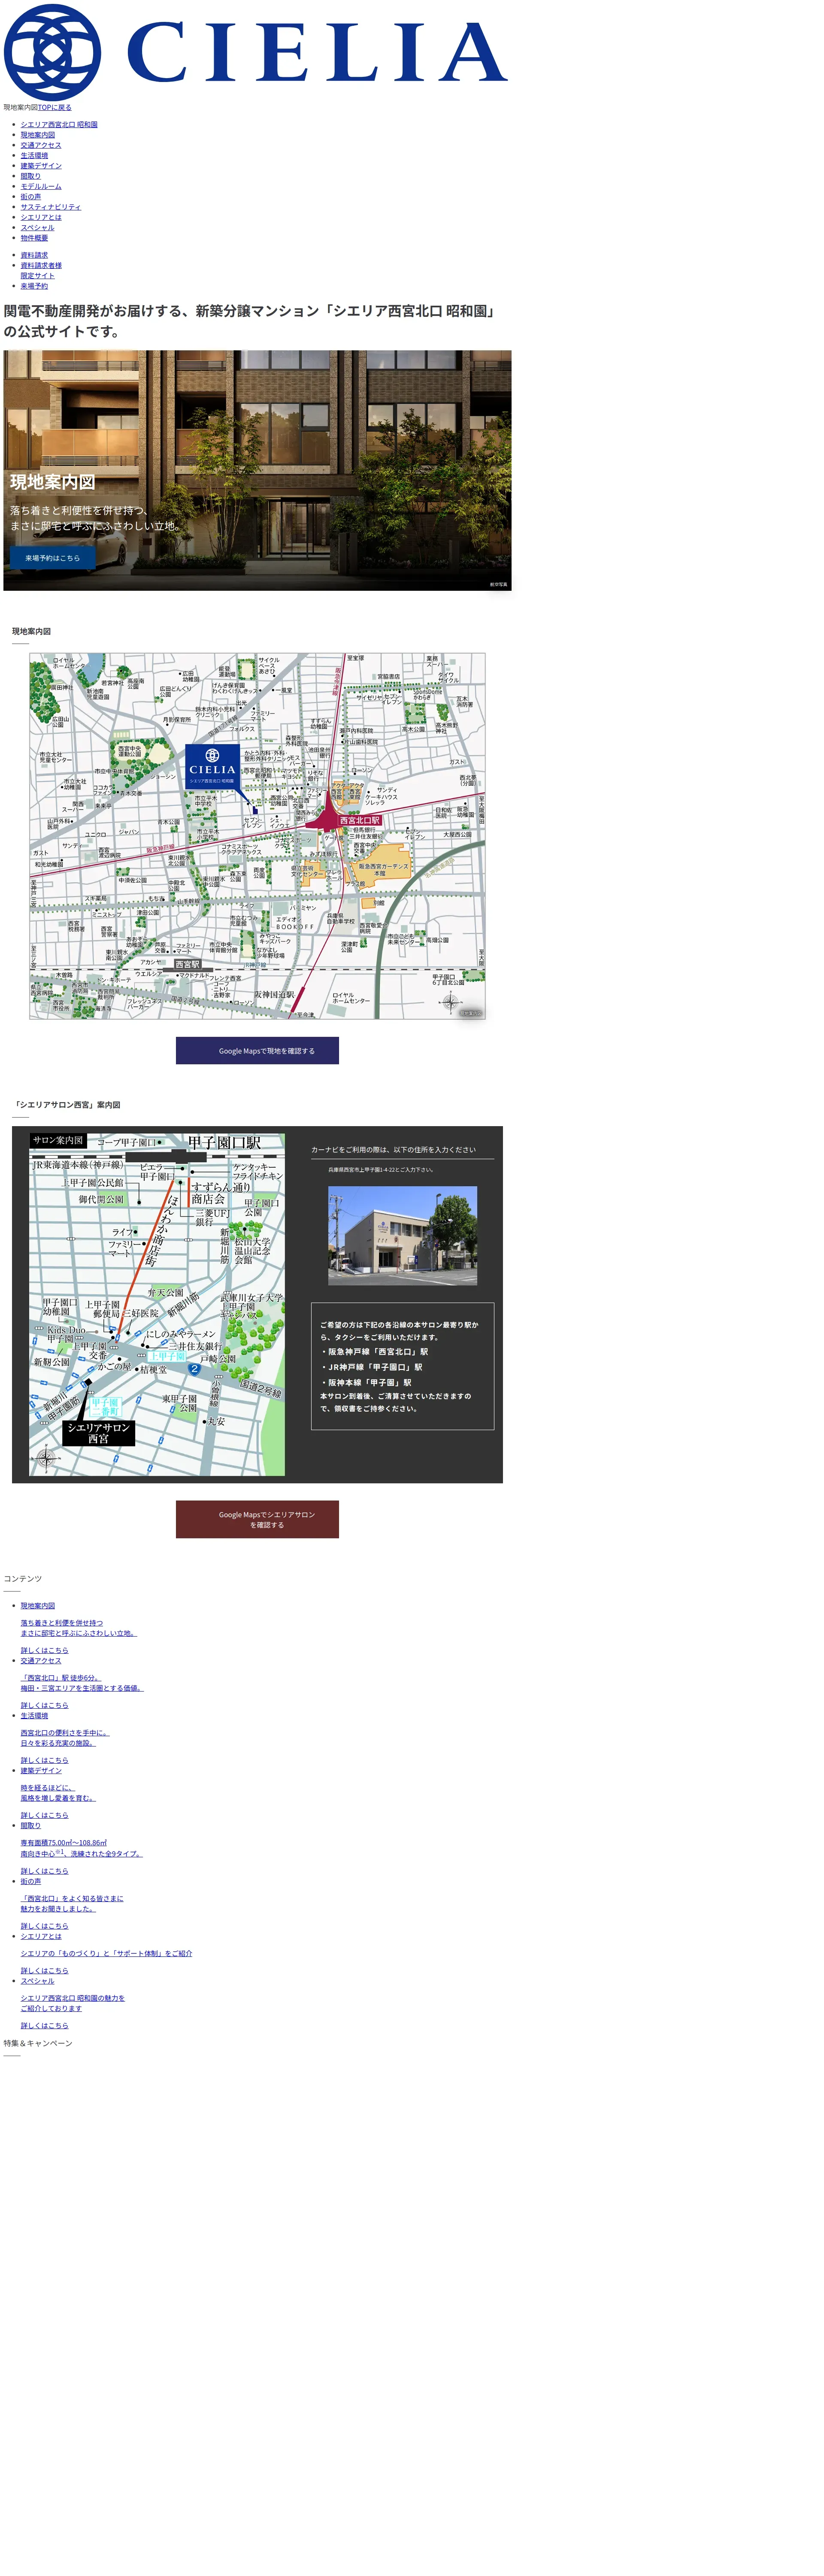Open '生活環境' in the top navigation list

coord(34,156)
